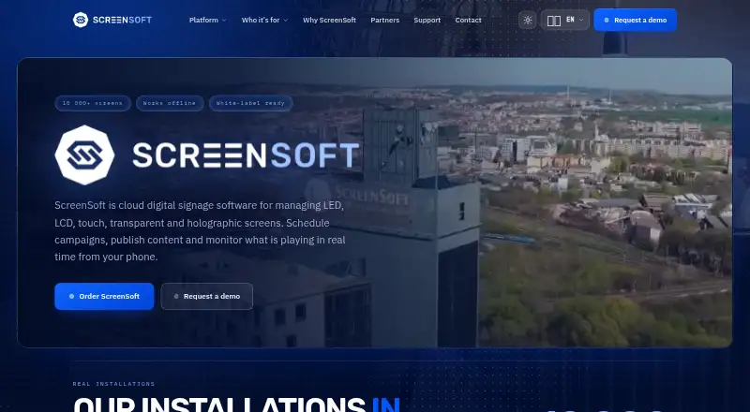Go to the Partners page
750x412 pixels.
click(x=384, y=20)
